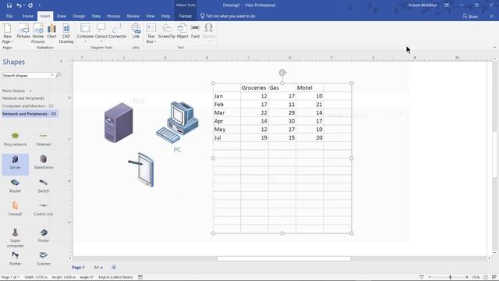Viewport: 499px width, 281px height.
Task: Add a Connector
Action: [118, 31]
